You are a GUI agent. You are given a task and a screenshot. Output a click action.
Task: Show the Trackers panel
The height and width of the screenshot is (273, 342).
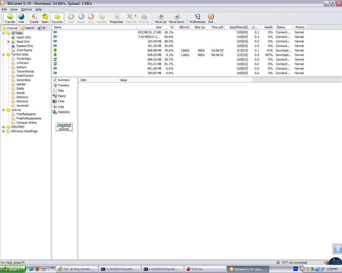63,85
